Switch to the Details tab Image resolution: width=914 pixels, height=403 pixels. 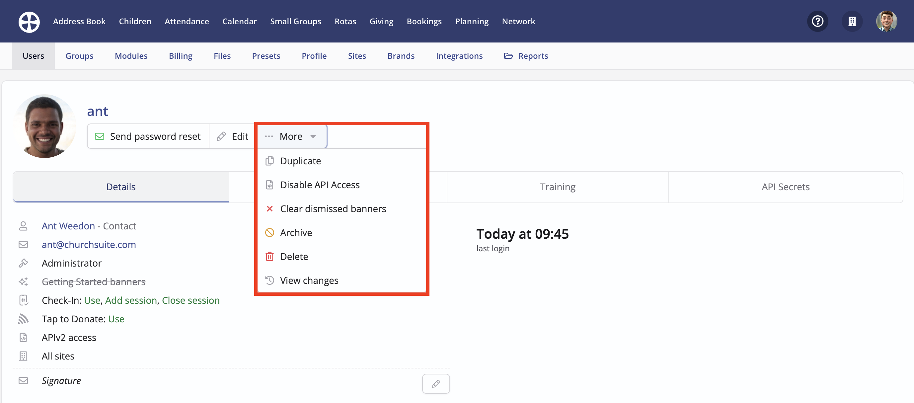pos(121,187)
